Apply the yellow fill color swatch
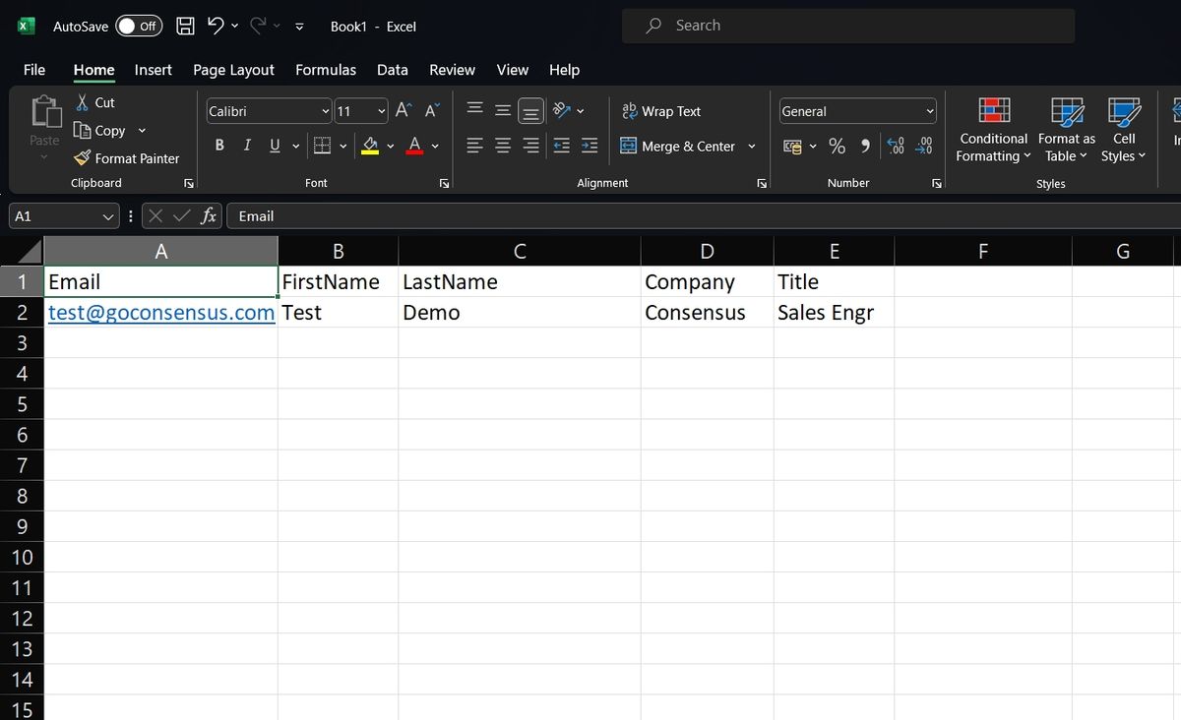Image resolution: width=1181 pixels, height=720 pixels. (370, 146)
